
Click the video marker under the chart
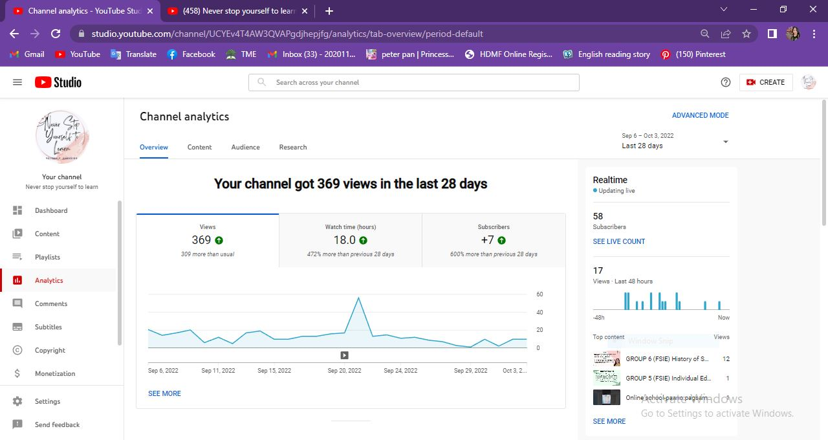(344, 355)
